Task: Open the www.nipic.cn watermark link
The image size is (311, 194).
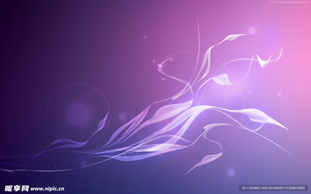Action: pos(47,189)
